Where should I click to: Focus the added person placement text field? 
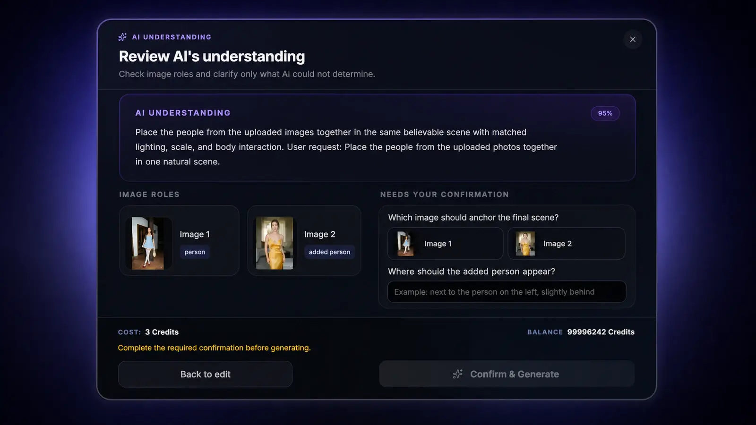click(x=507, y=292)
